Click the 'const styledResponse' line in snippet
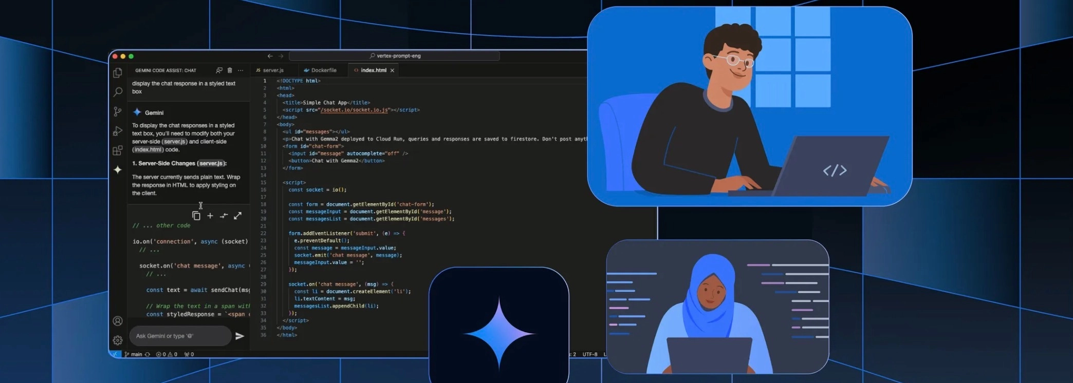Screen dimensions: 1073x383 pos(197,314)
